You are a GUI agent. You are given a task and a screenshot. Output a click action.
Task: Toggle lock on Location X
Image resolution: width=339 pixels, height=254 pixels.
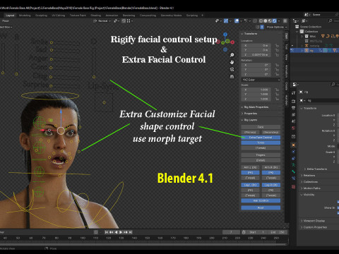[x=277, y=46]
